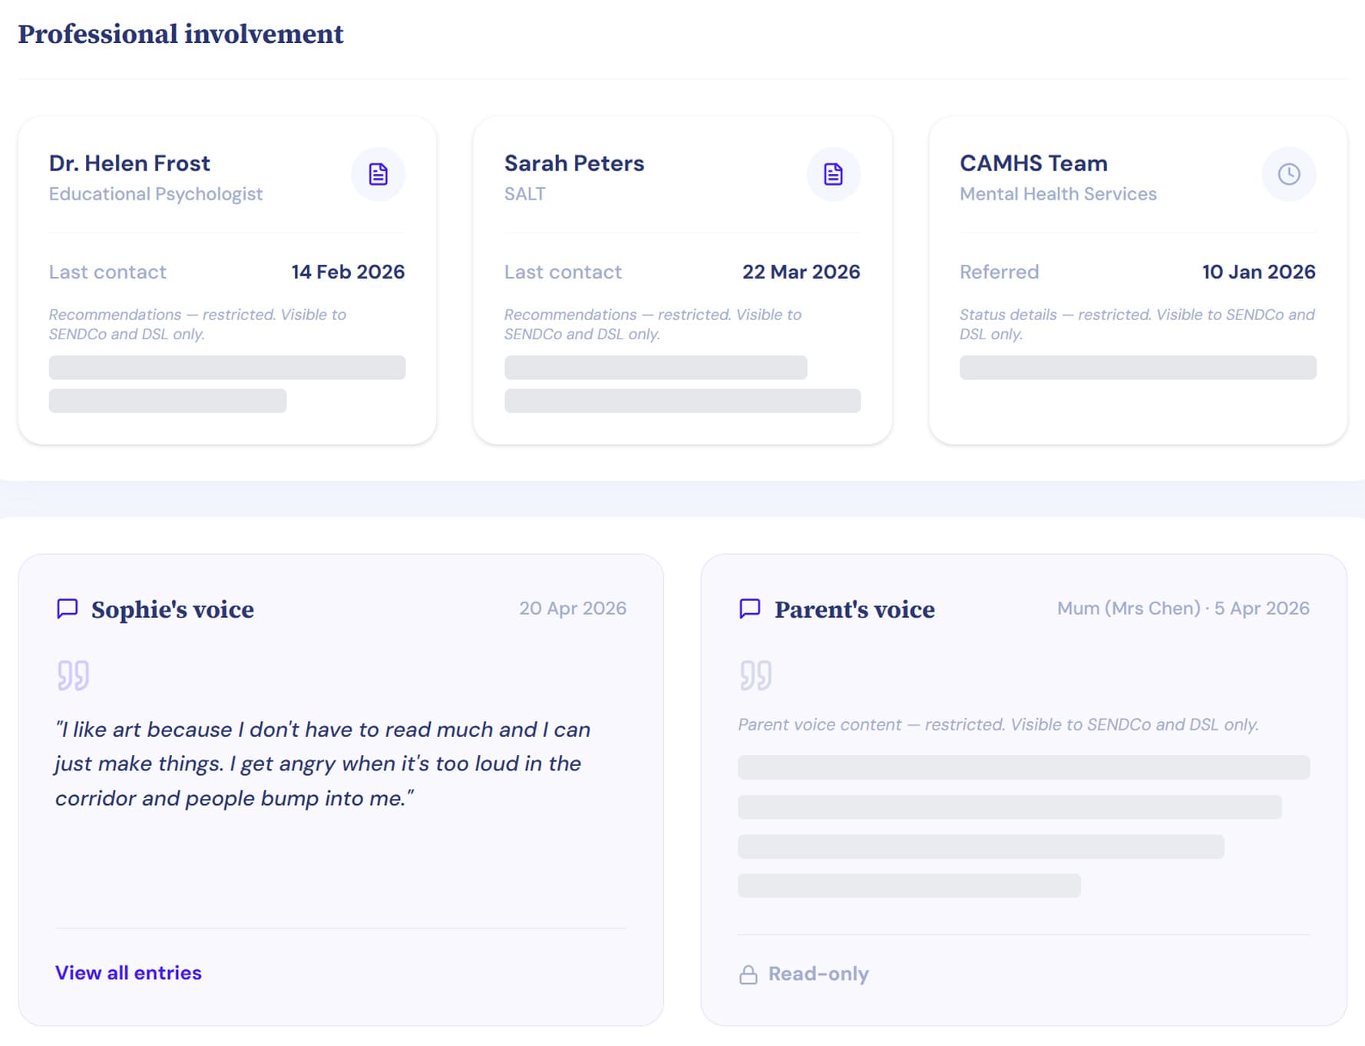This screenshot has width=1365, height=1046.
Task: Click quotation mark icon in Parent's voice
Action: coord(756,675)
